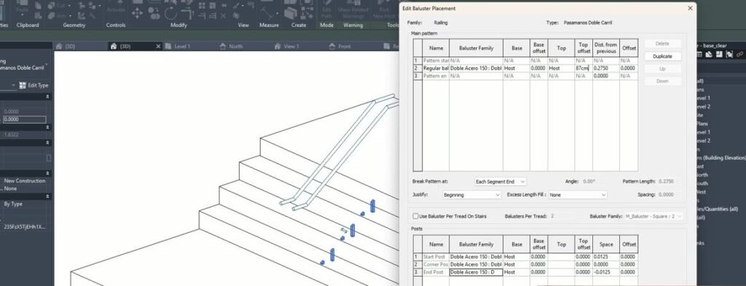Select the Move tool in Modify panel
This screenshot has width=746, height=286.
pos(137,13)
